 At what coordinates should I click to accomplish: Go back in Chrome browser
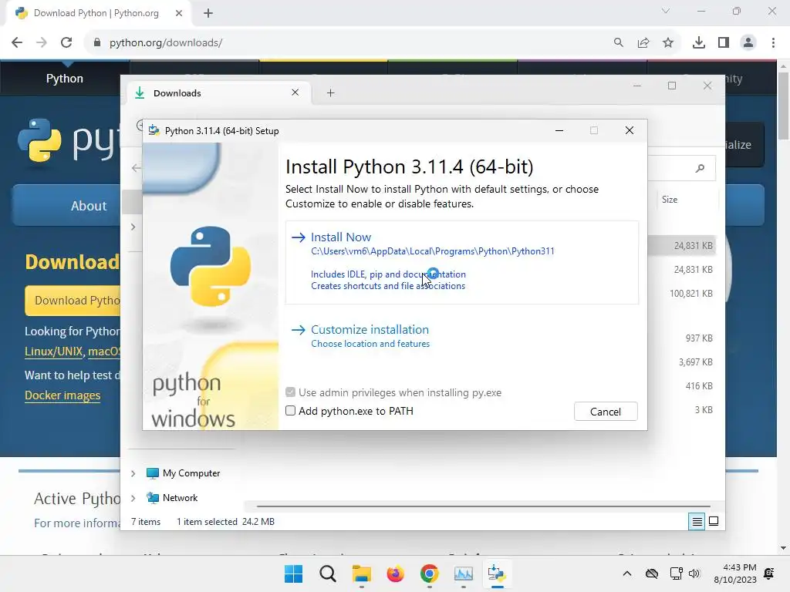coord(17,43)
